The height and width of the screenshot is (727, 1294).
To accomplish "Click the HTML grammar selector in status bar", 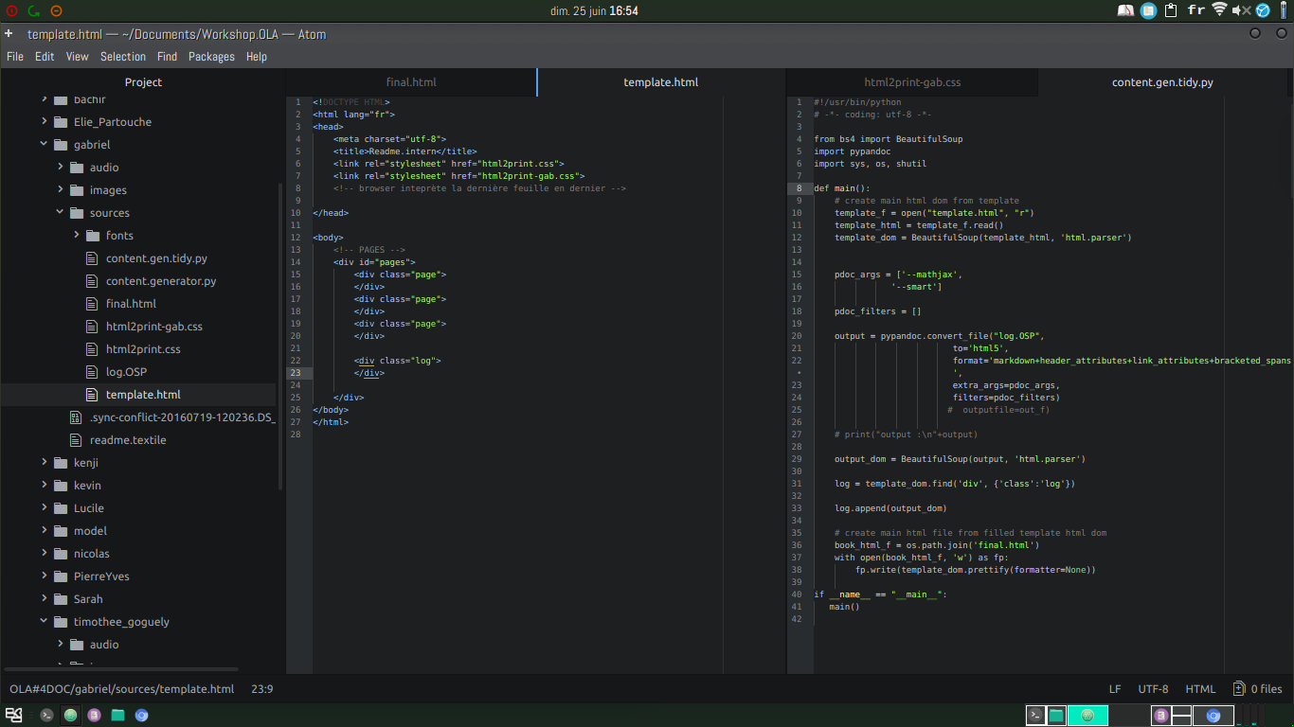I will [x=1200, y=689].
